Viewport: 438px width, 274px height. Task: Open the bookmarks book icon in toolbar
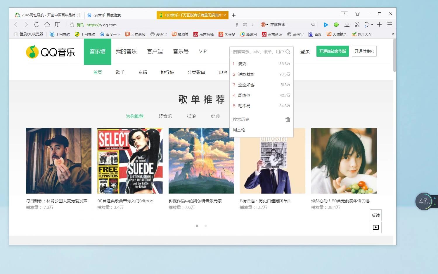click(58, 25)
